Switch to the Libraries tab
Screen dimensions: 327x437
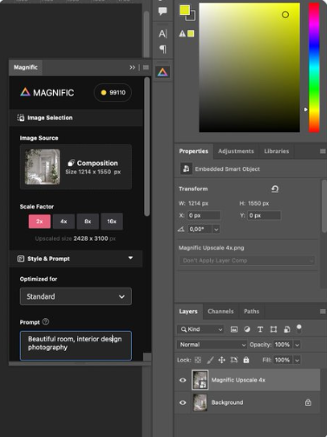click(277, 151)
